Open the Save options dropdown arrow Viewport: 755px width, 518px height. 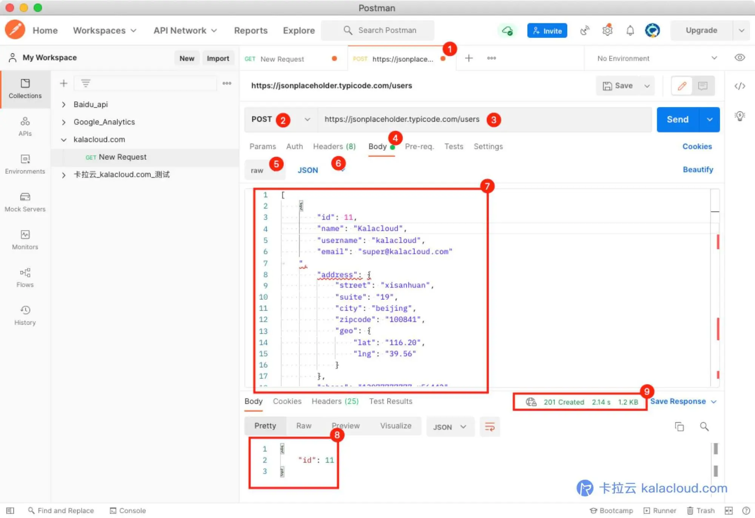click(x=647, y=86)
